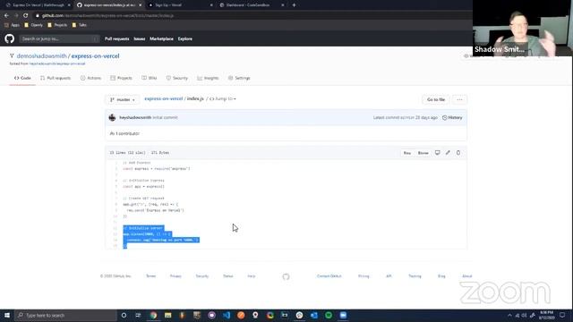Open Pull requests in GitHub top nav
573x322 pixels.
click(117, 38)
